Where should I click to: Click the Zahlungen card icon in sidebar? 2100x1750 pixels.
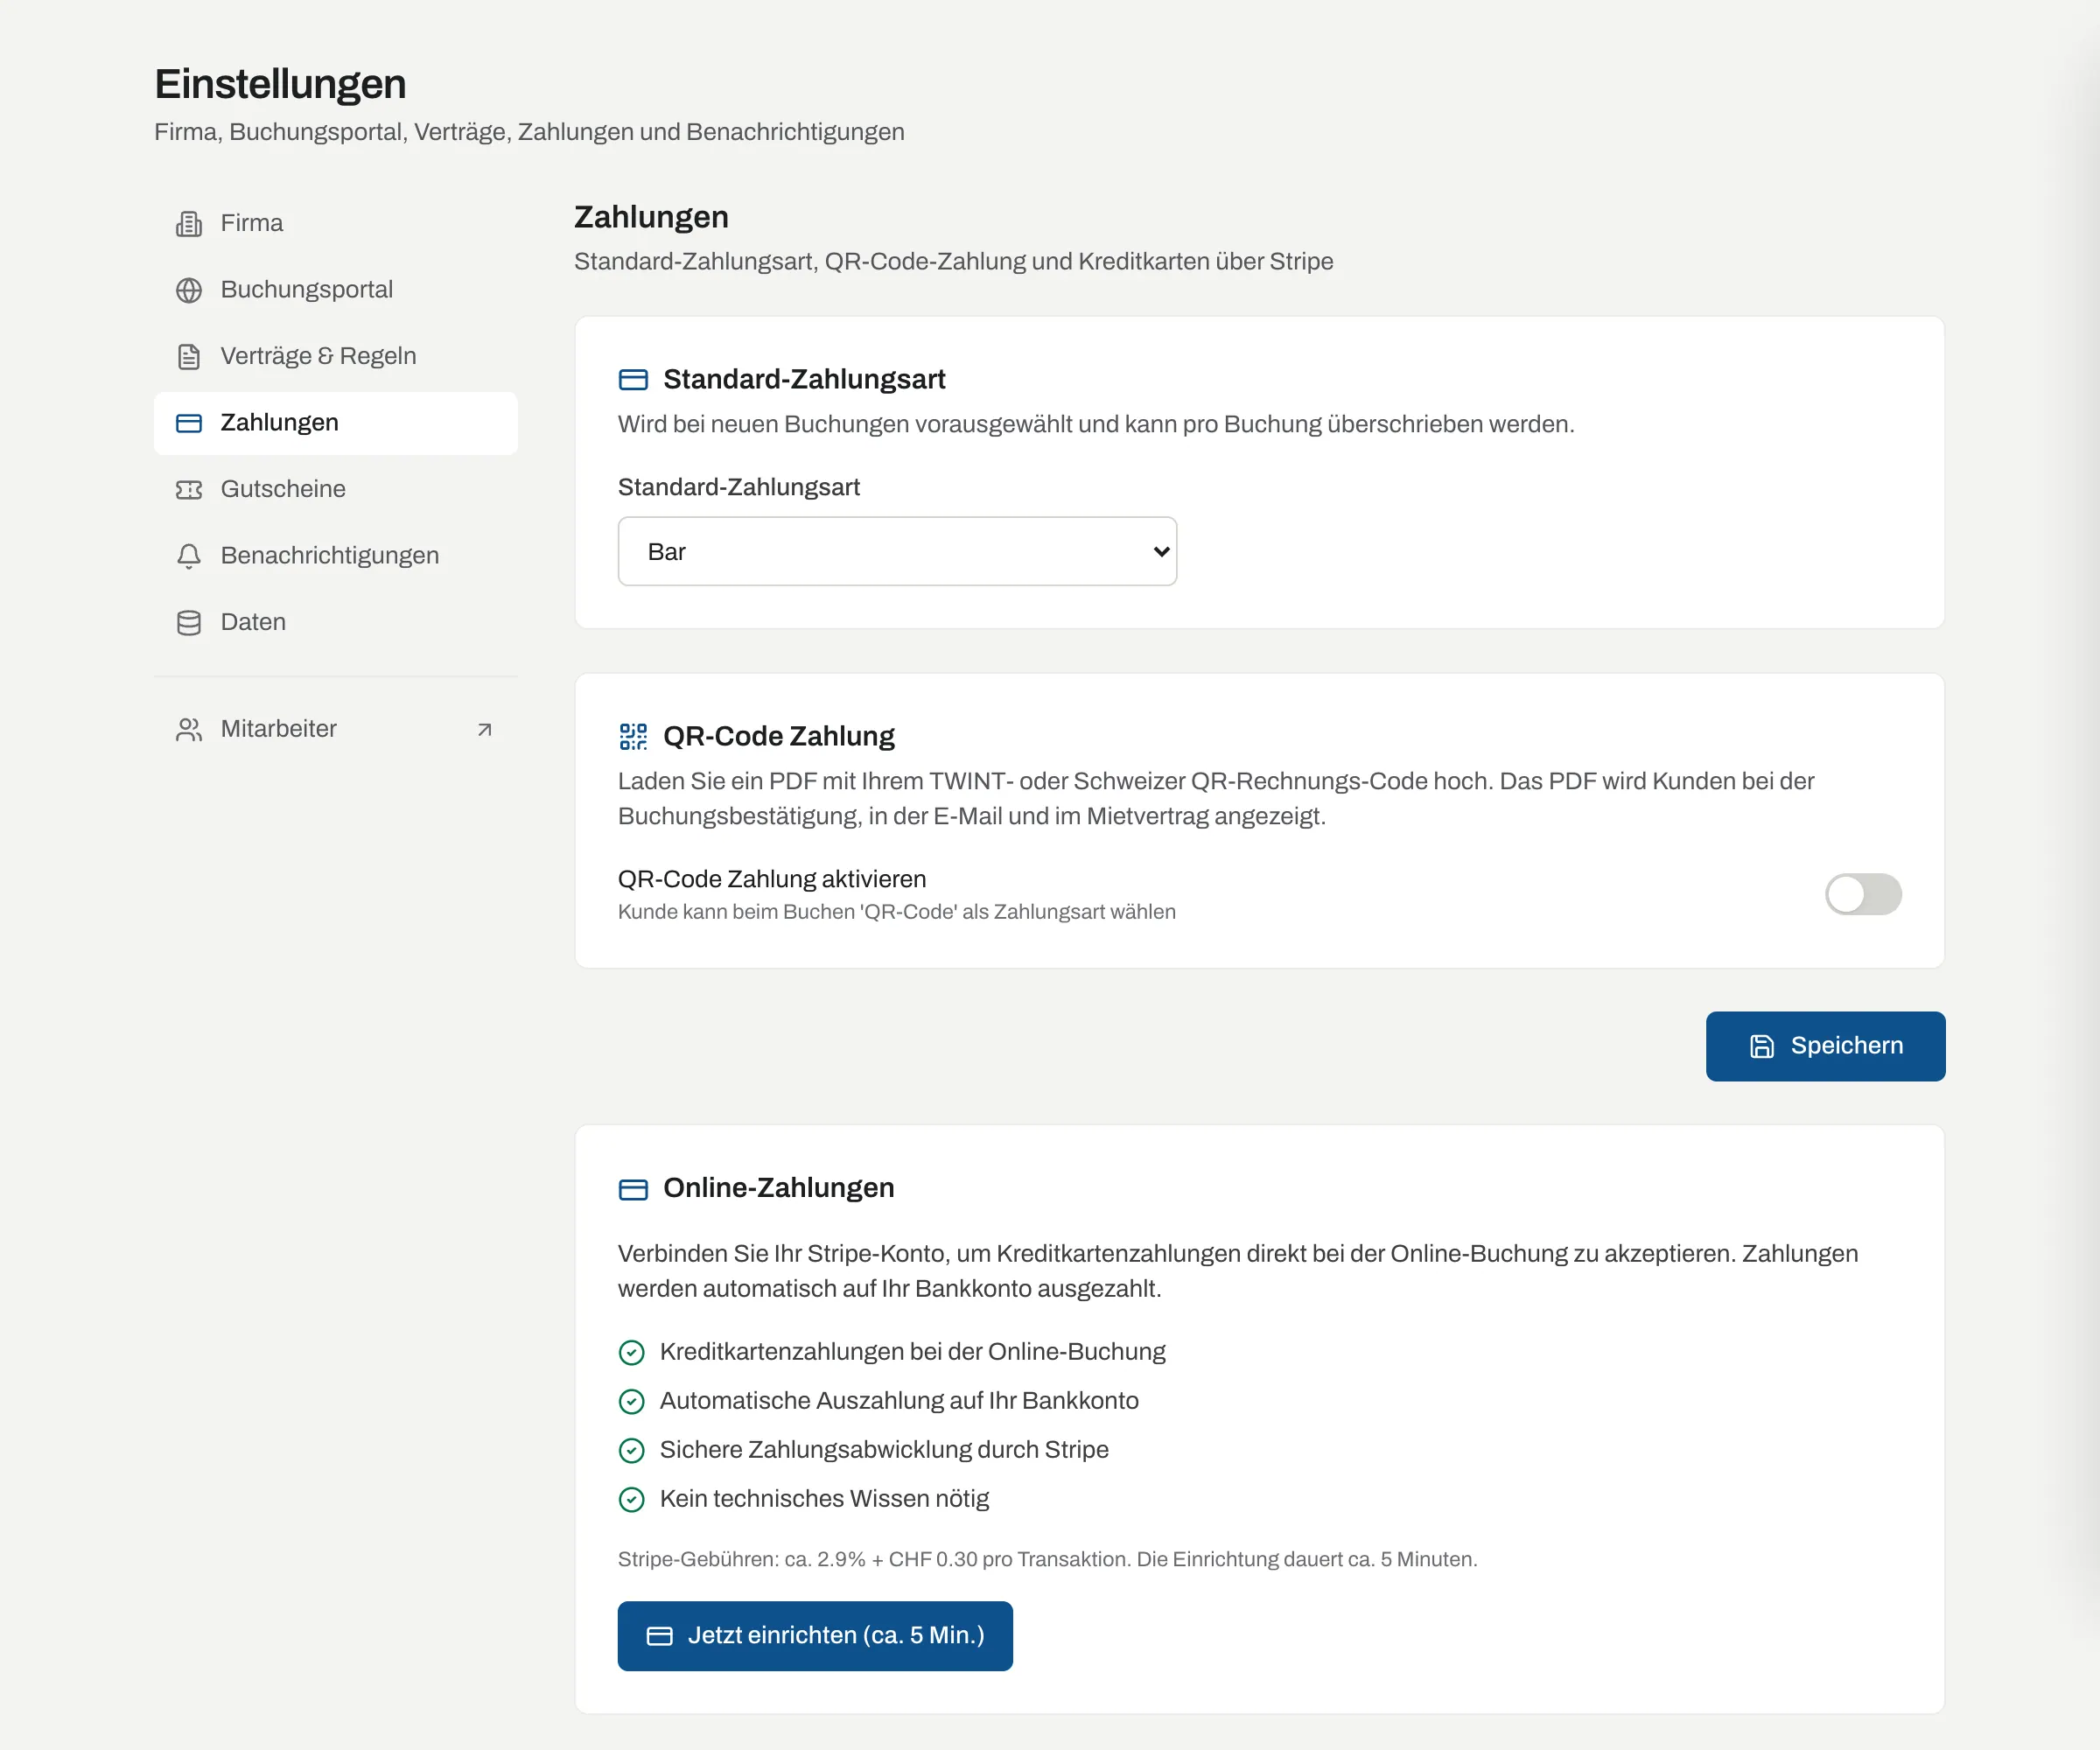click(x=189, y=423)
